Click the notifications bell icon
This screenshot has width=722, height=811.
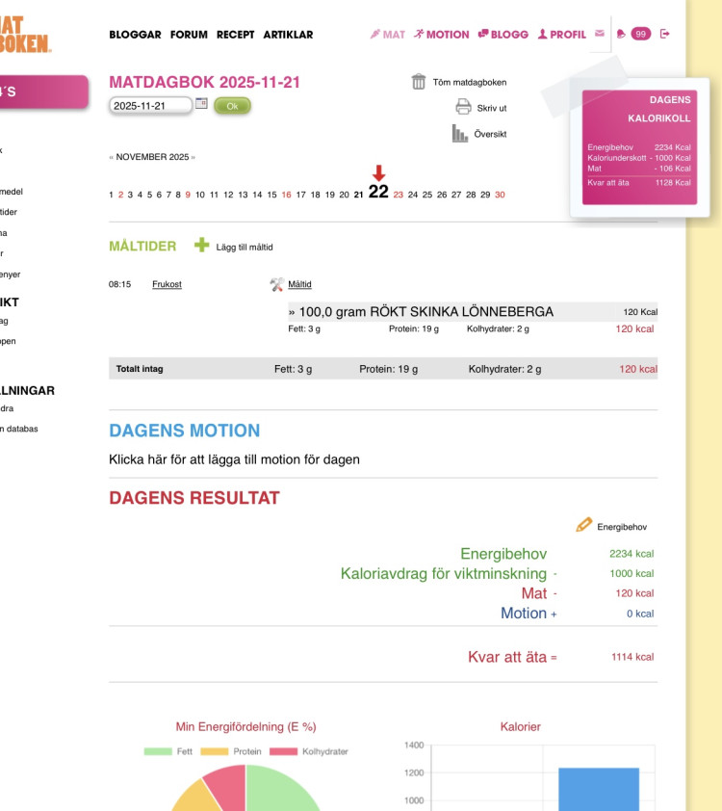point(621,34)
